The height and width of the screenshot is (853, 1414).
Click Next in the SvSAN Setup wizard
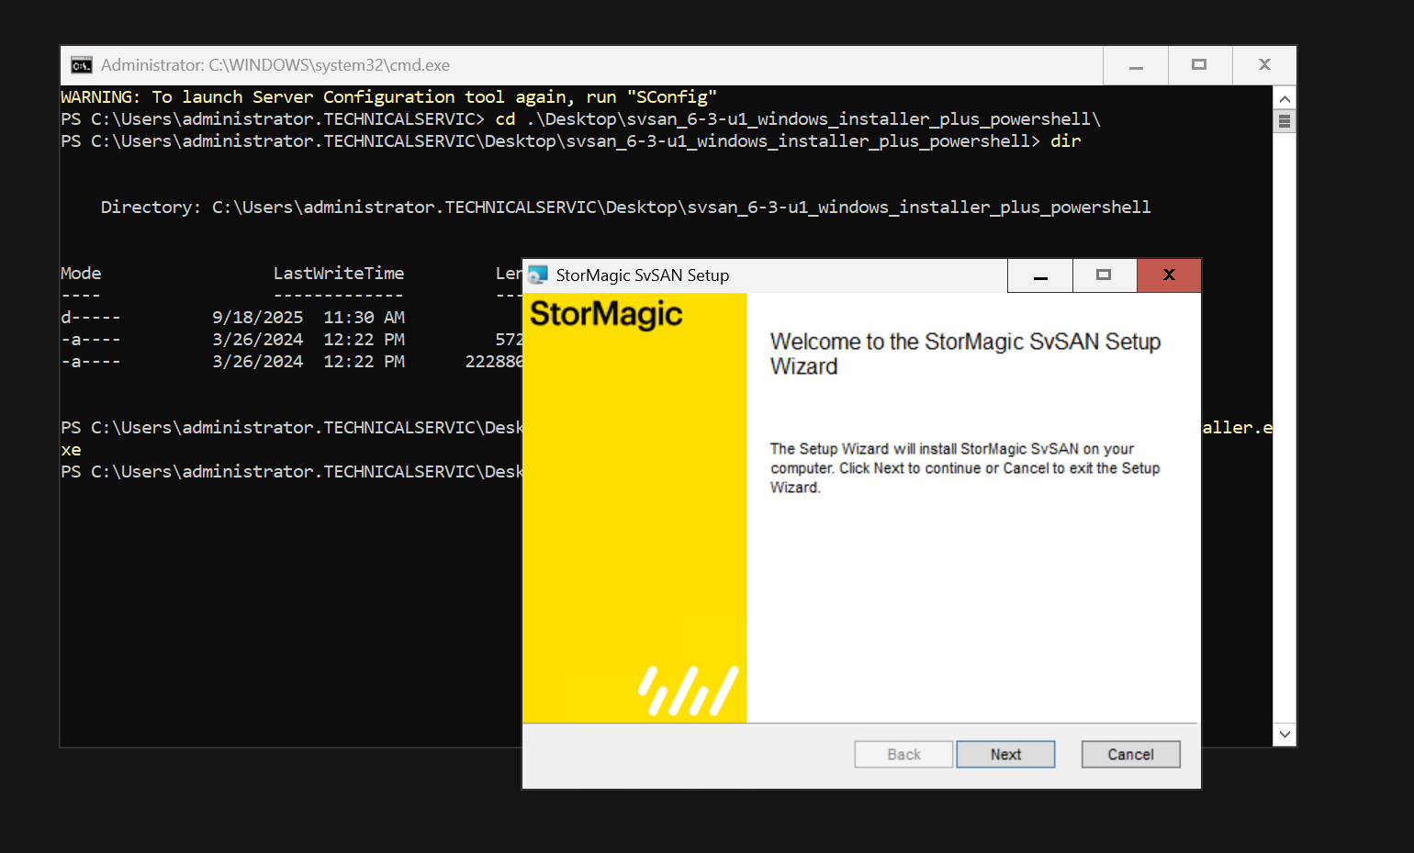(x=1005, y=754)
